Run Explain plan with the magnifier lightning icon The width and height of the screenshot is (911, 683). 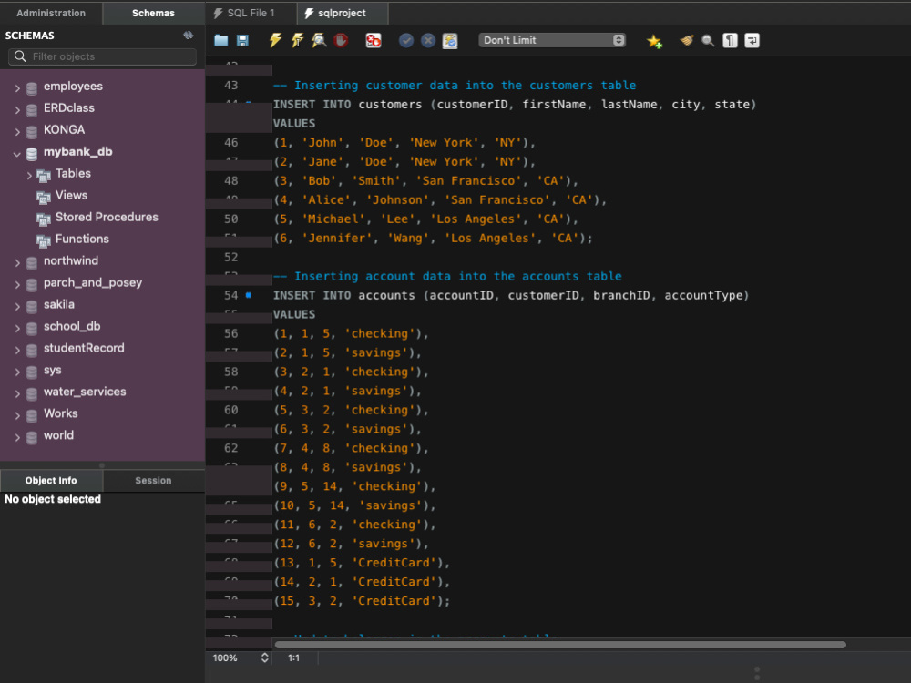[319, 40]
